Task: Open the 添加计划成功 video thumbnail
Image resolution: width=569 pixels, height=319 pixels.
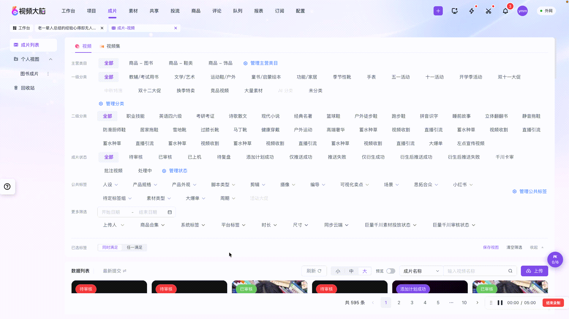Action: (x=430, y=287)
